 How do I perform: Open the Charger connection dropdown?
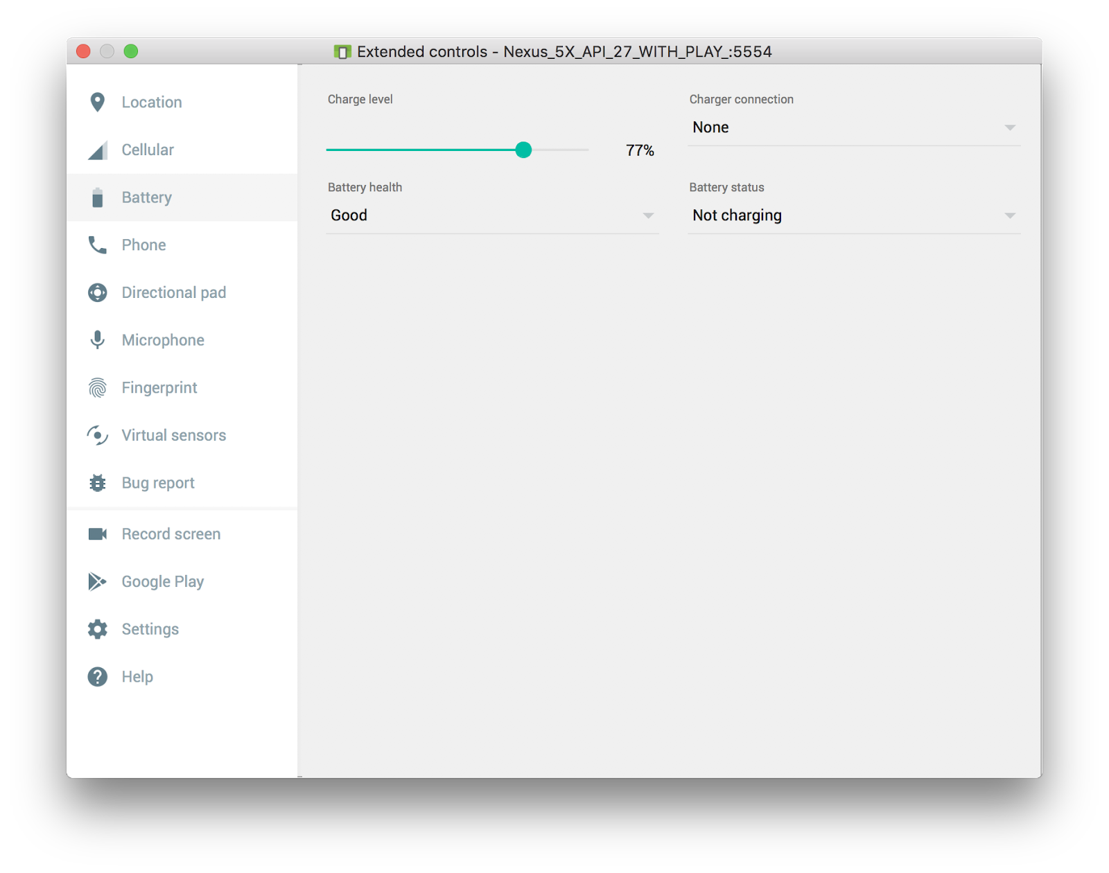pos(853,128)
